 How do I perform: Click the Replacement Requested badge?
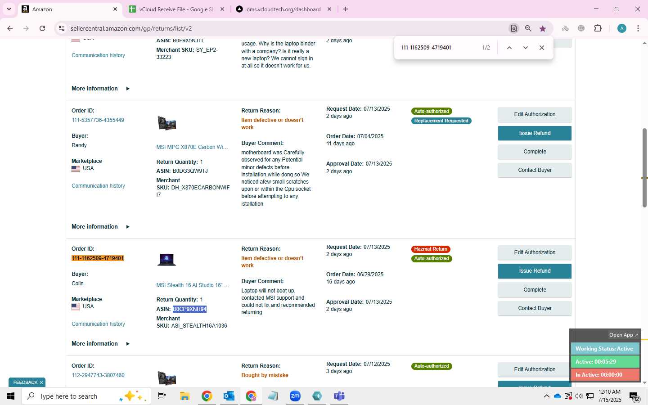coord(441,121)
